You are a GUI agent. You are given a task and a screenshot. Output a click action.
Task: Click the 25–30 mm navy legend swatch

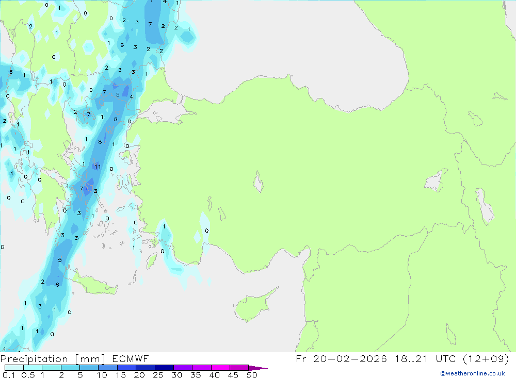click(x=164, y=368)
